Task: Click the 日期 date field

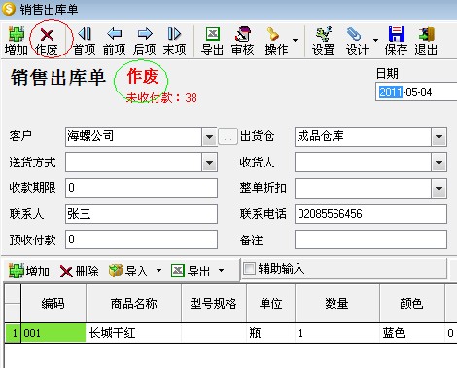Action: [x=416, y=92]
